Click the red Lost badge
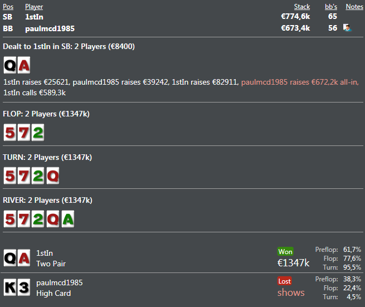This screenshot has height=307, width=365. click(284, 281)
